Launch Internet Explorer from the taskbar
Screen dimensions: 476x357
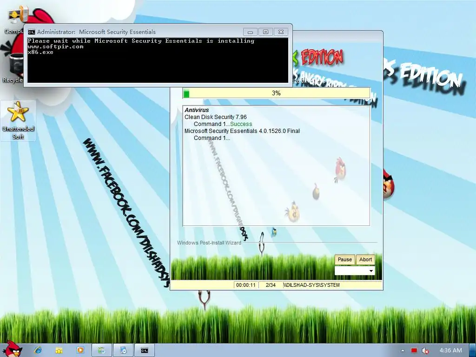[x=38, y=350]
